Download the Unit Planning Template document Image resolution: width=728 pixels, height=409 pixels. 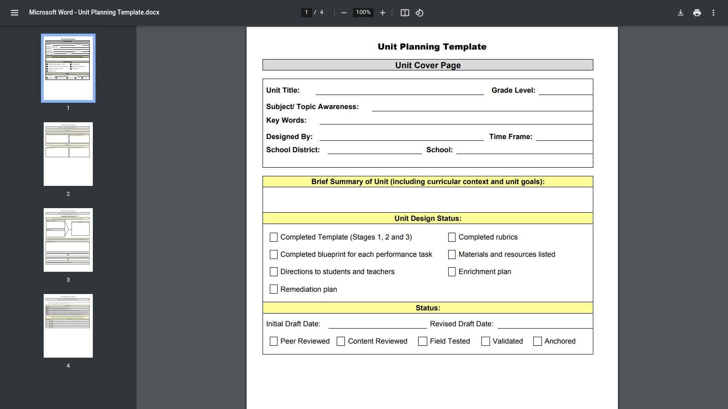680,13
